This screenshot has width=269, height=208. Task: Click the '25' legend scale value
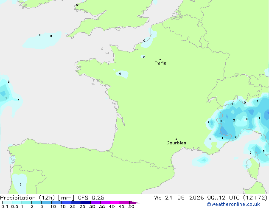click(82, 206)
